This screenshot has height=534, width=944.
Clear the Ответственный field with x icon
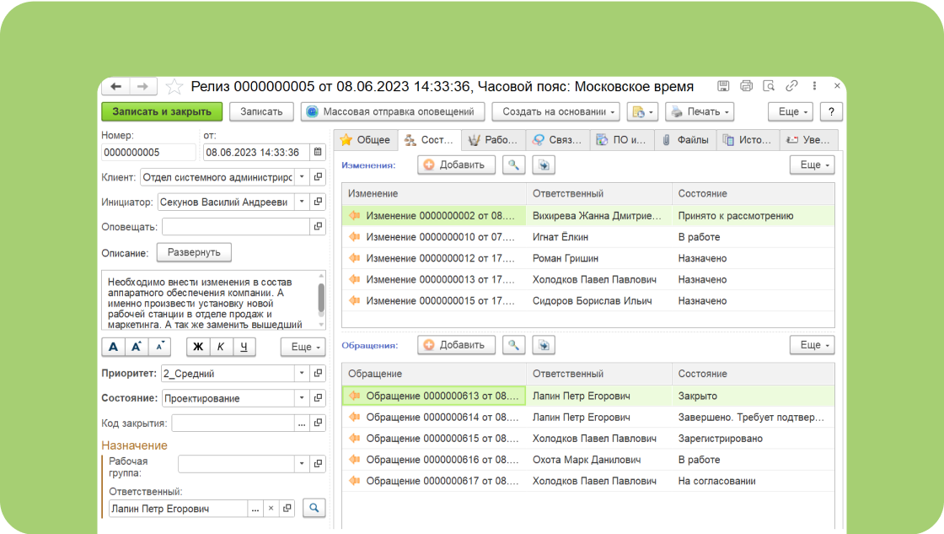click(271, 508)
